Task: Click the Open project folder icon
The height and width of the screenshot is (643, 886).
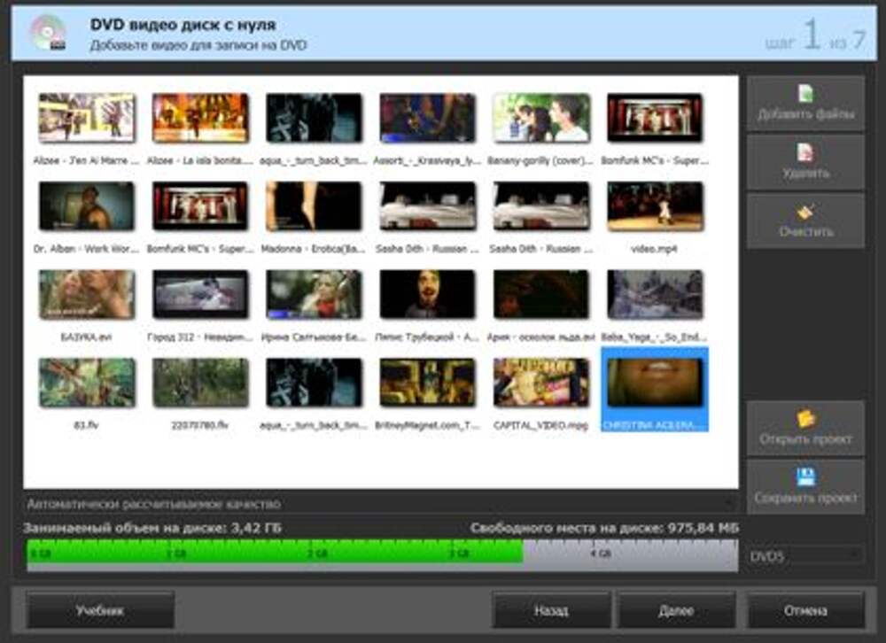Action: pyautogui.click(x=805, y=419)
